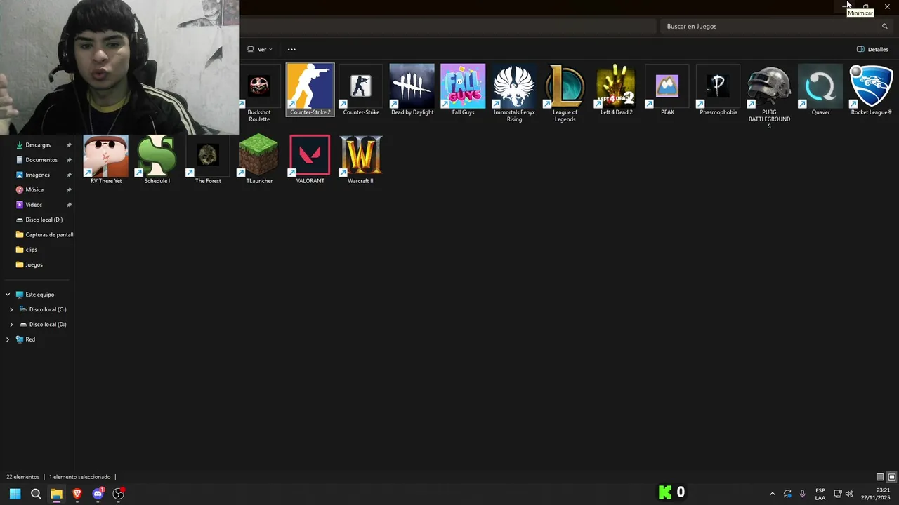Switch to details list view in status bar
The width and height of the screenshot is (899, 505).
(881, 477)
